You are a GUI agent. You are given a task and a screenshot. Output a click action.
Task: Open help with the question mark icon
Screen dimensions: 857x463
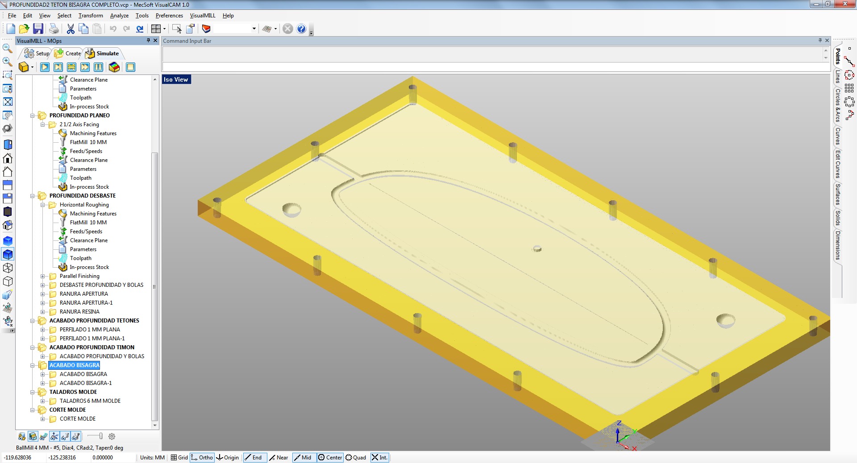301,29
